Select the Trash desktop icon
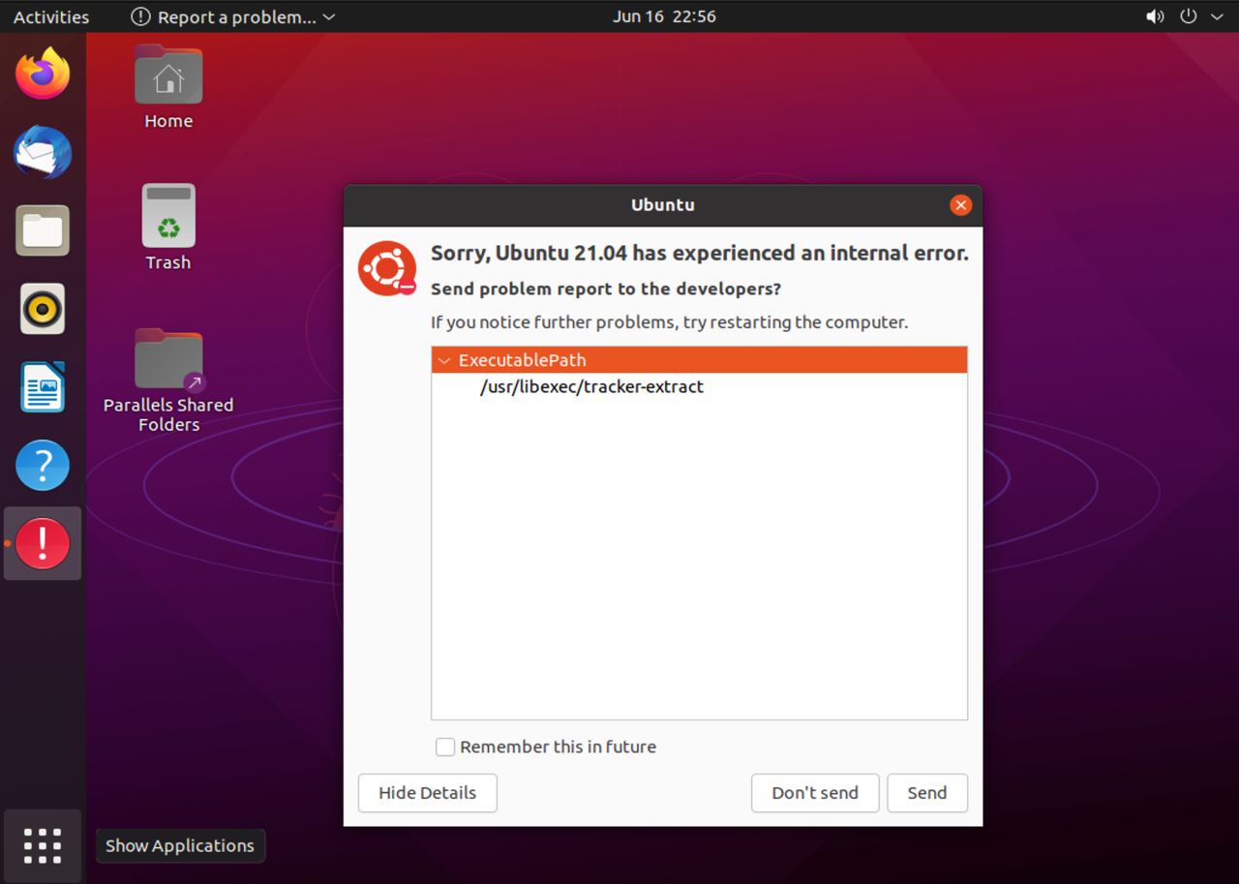Viewport: 1239px width, 884px height. [168, 228]
